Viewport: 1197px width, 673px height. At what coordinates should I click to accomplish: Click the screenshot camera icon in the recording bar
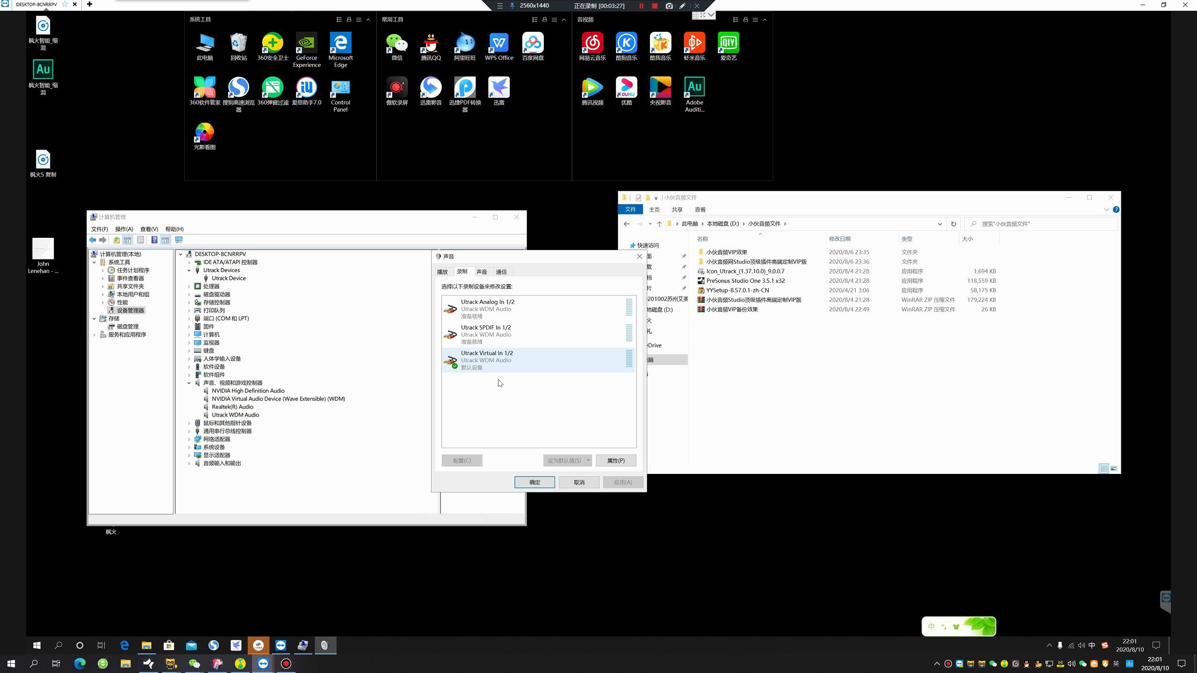(x=669, y=6)
